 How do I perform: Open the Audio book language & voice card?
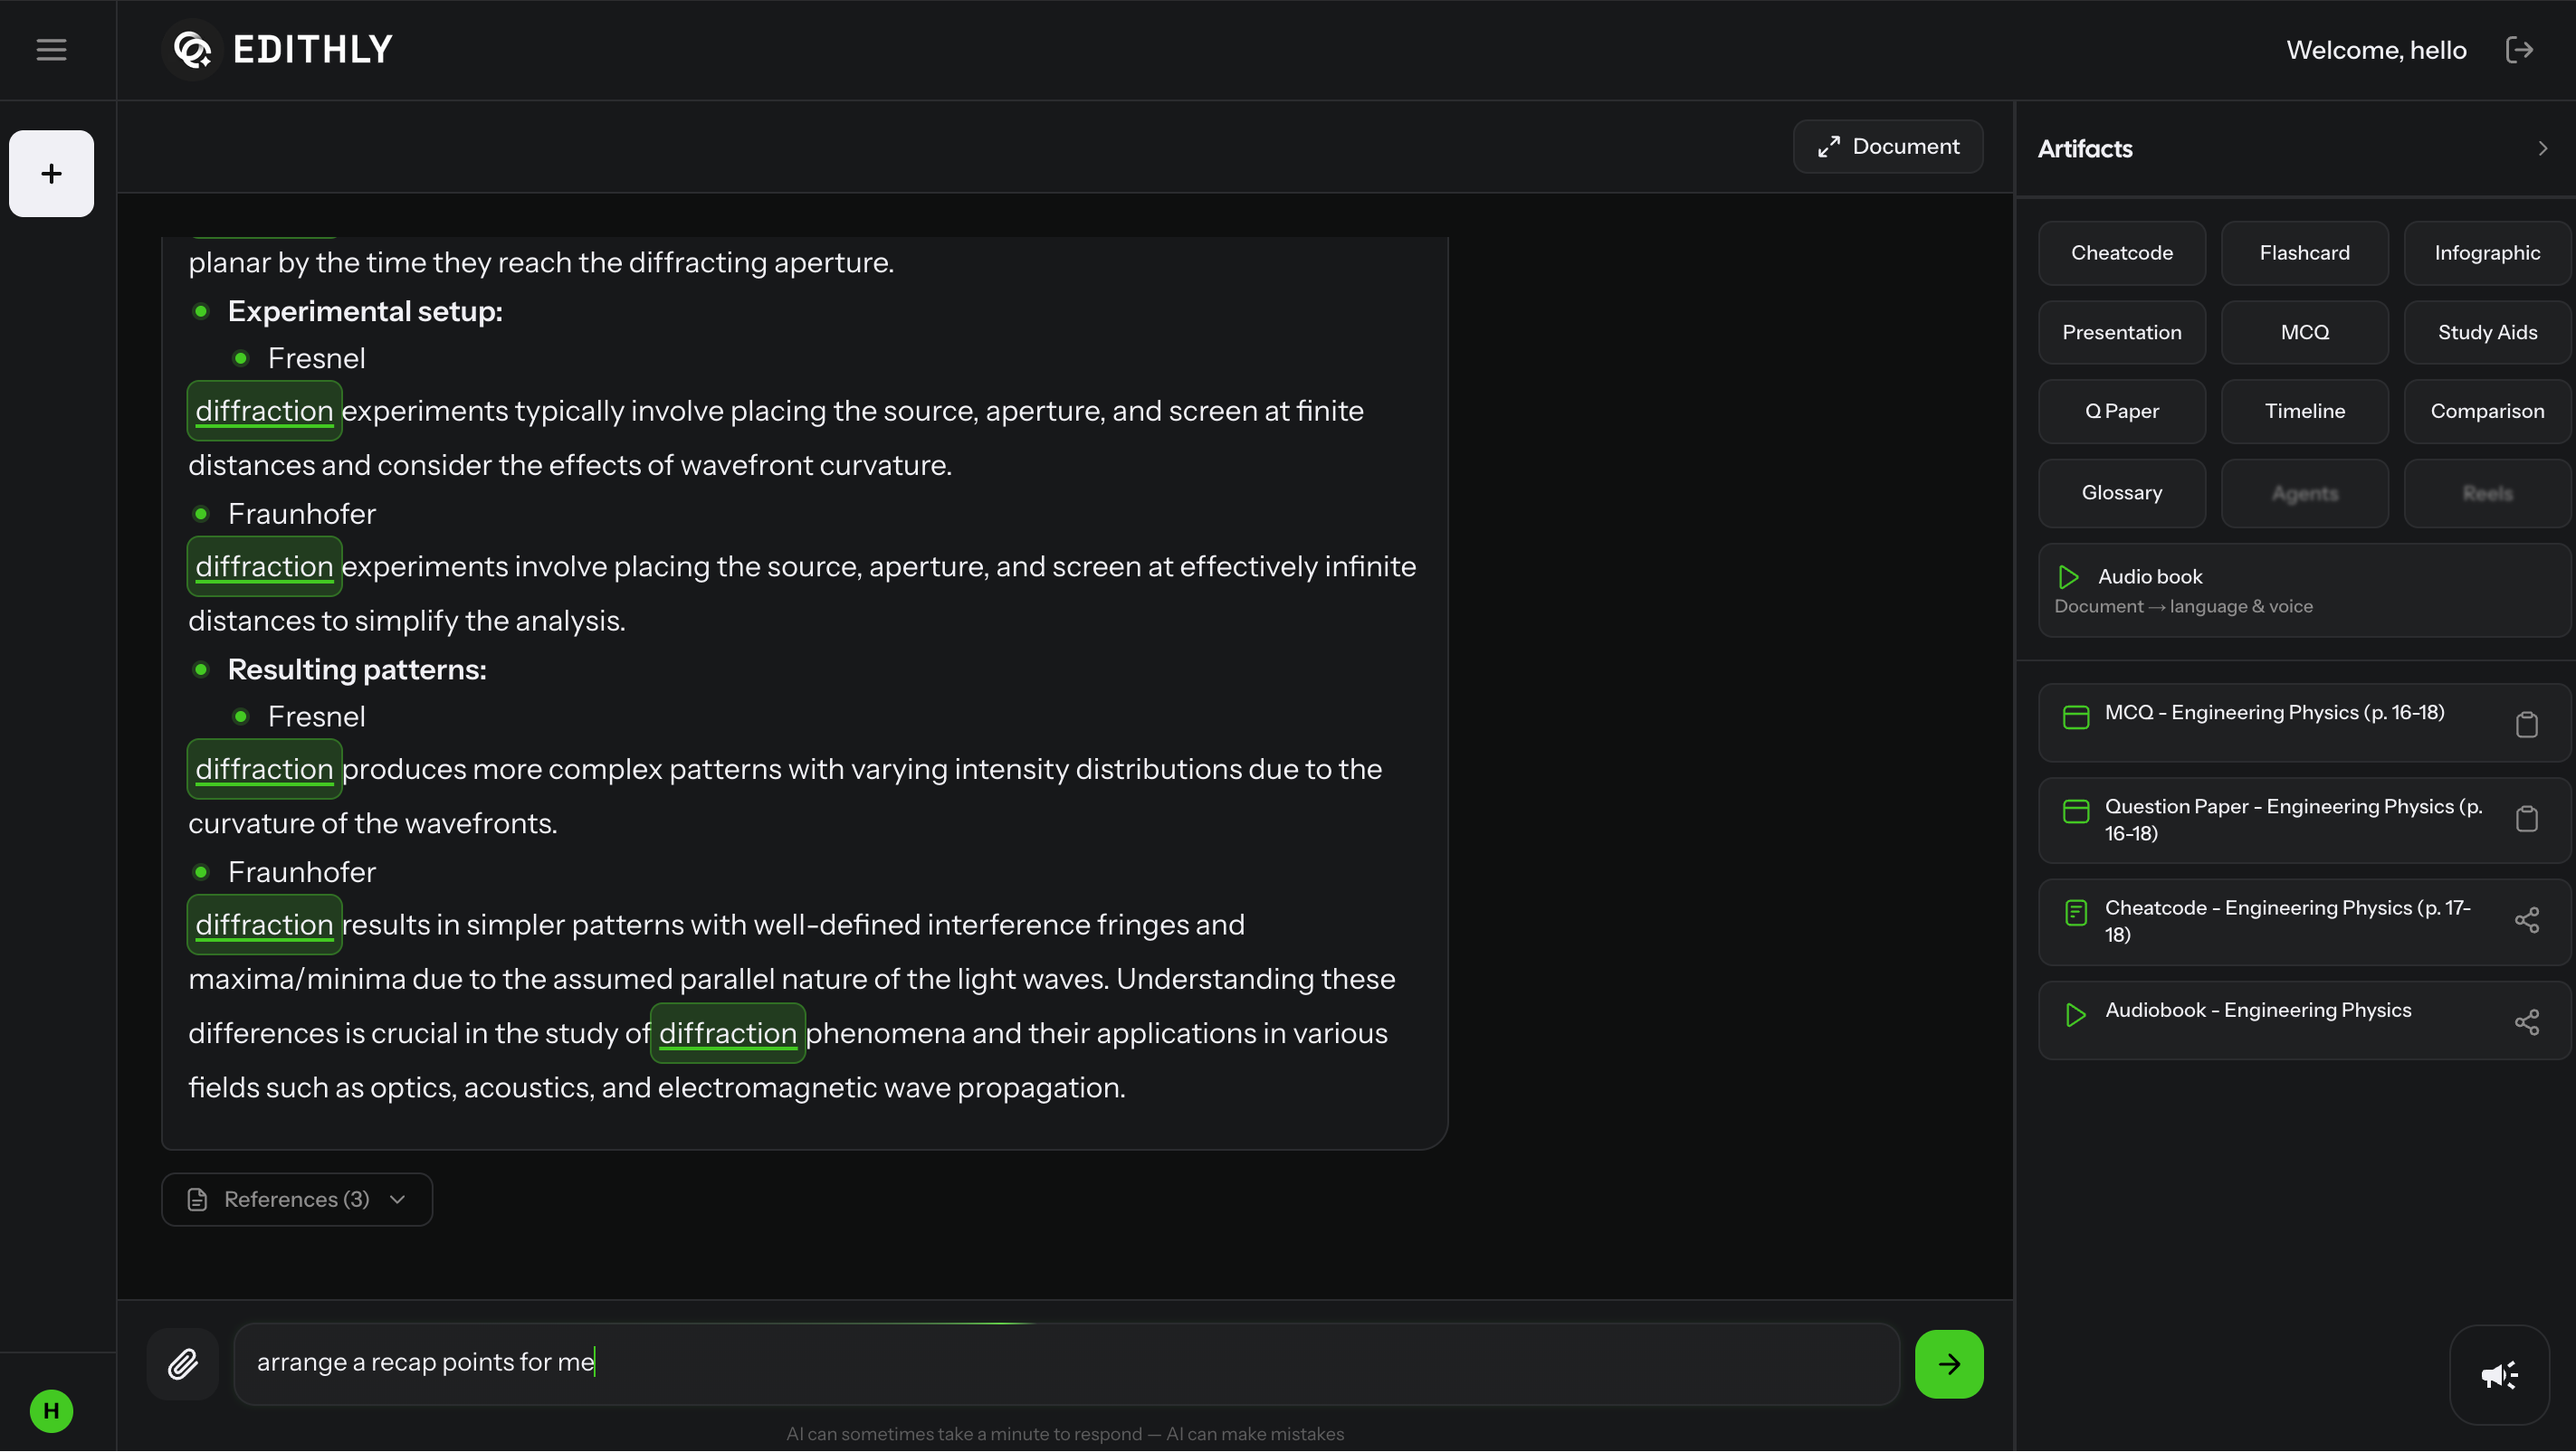click(x=2305, y=591)
